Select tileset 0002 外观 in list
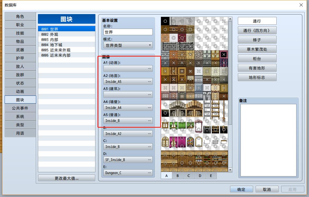The height and width of the screenshot is (197, 309). point(67,34)
